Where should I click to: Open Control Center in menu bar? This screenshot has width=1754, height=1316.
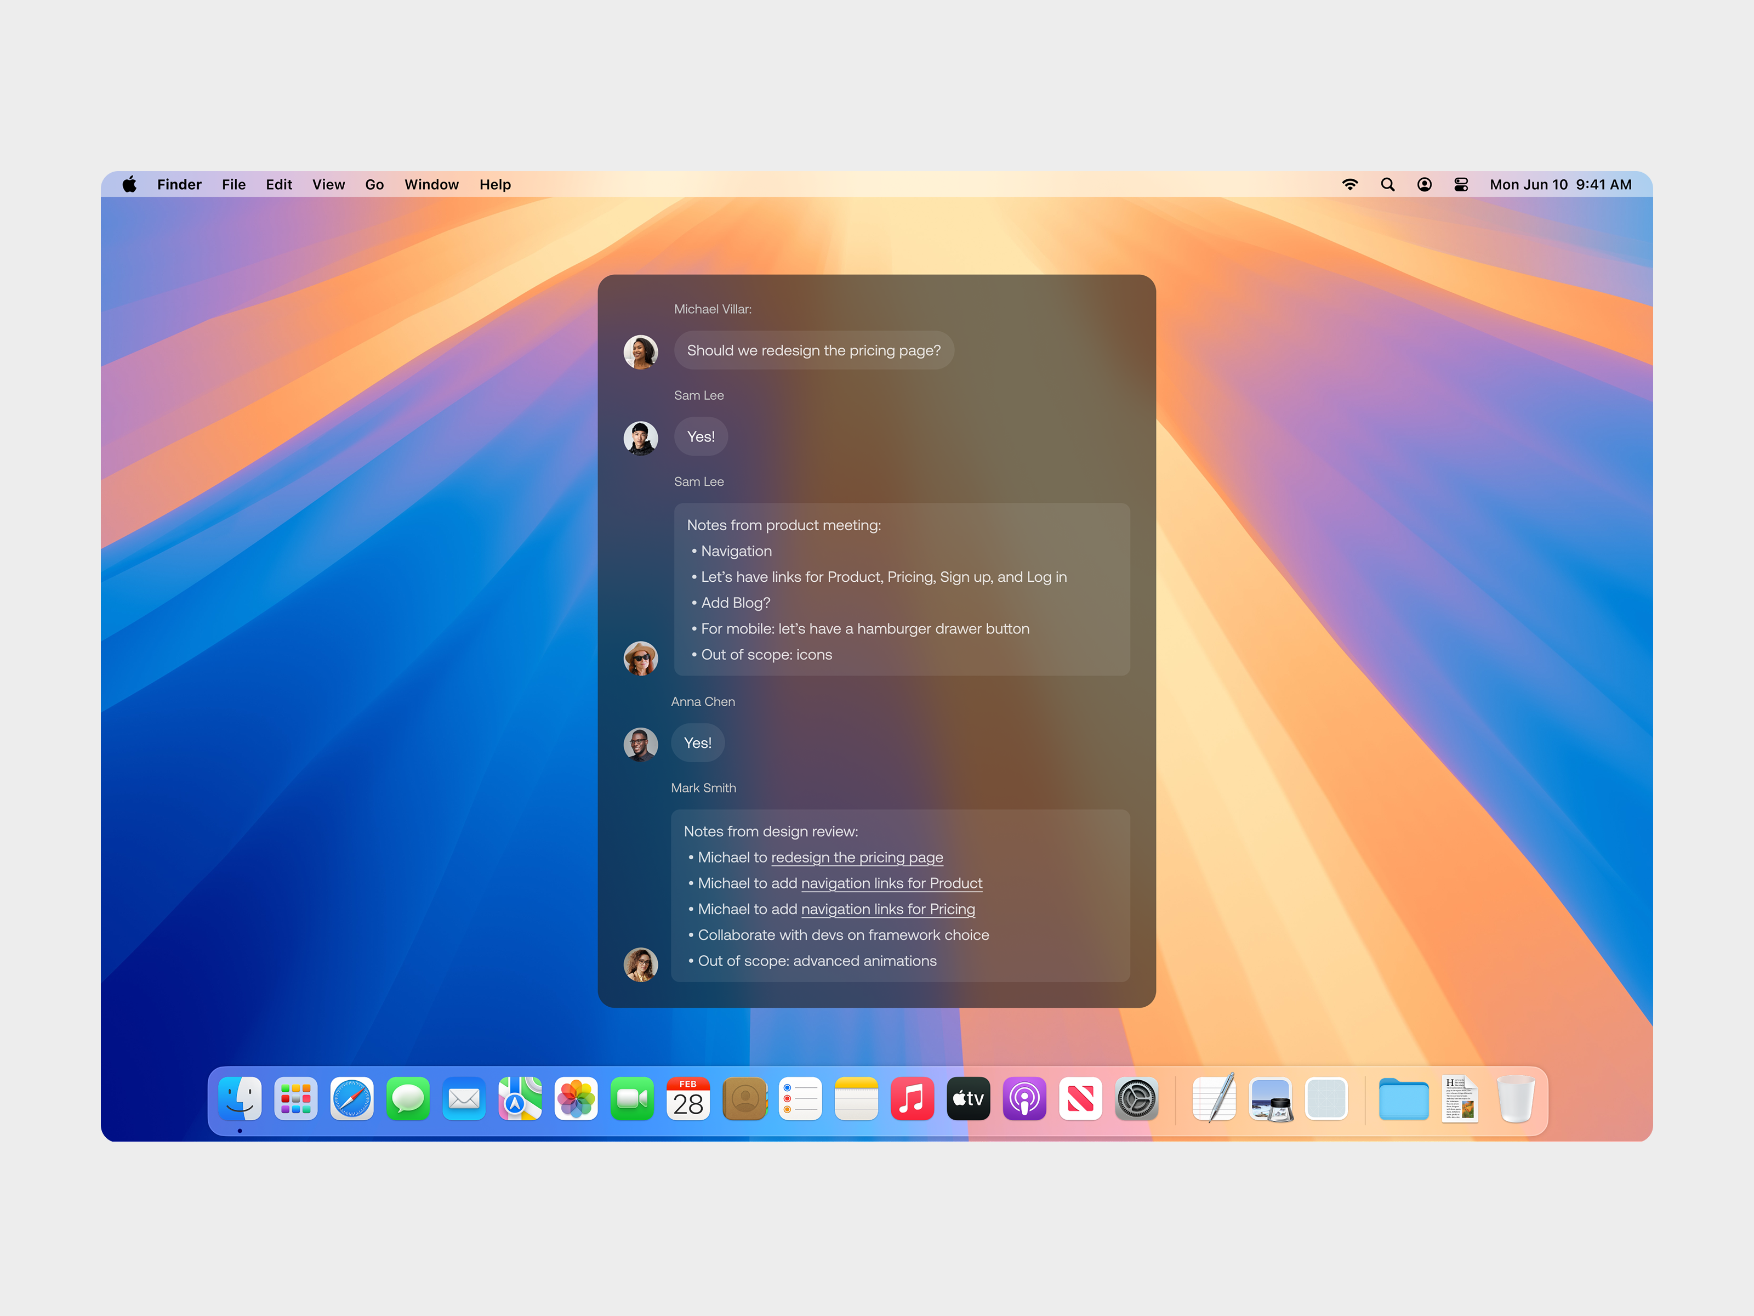click(1461, 184)
